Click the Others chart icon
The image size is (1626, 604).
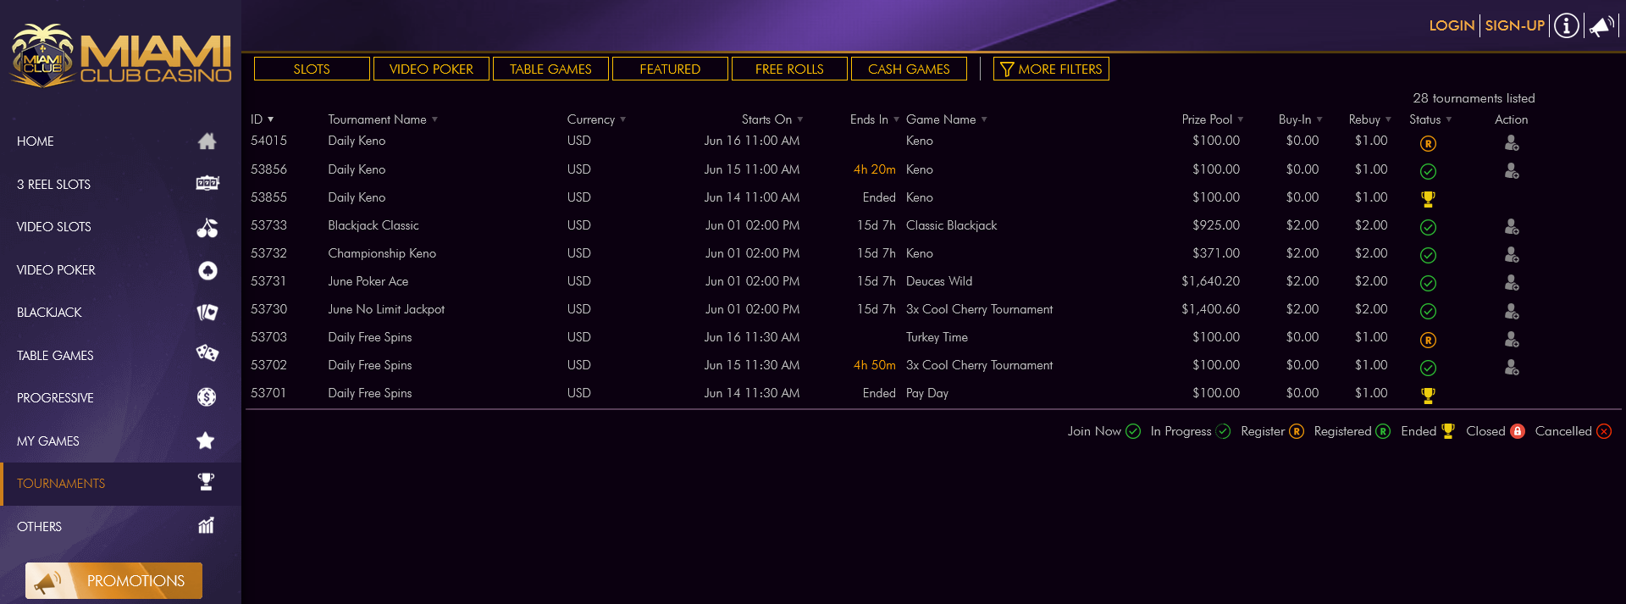[x=206, y=525]
